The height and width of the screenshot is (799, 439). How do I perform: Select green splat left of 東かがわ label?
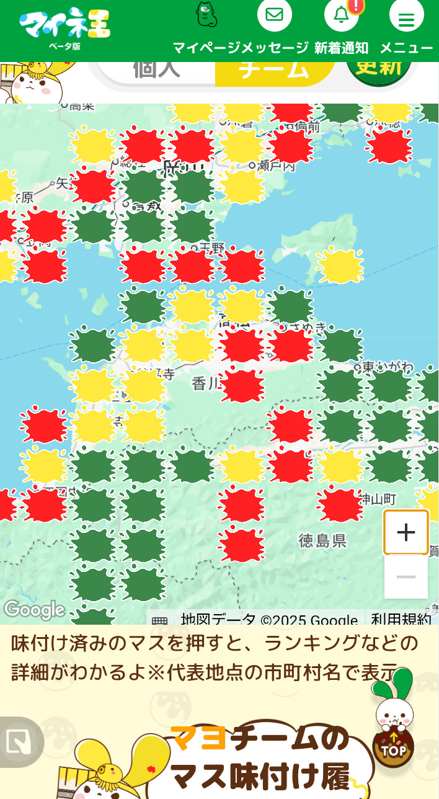[340, 346]
